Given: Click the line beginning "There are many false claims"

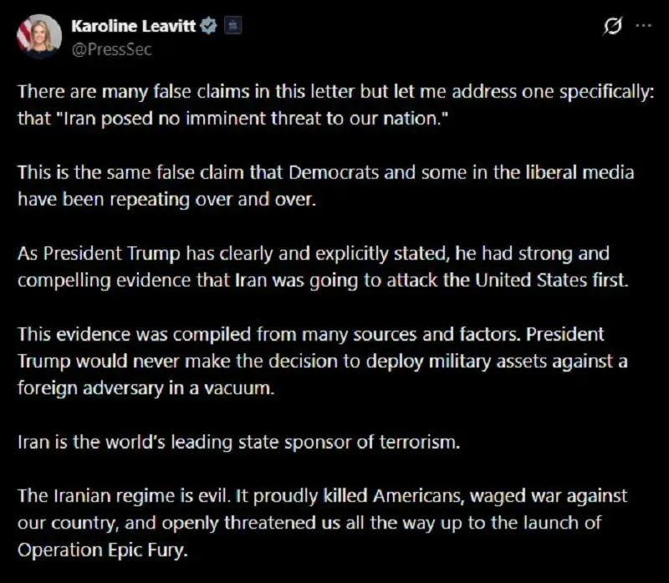Looking at the screenshot, I should (334, 92).
